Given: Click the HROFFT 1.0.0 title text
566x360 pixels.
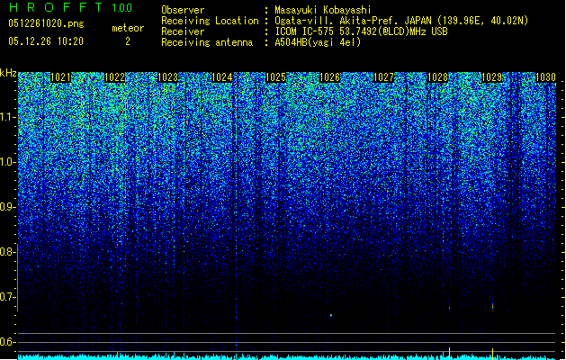Looking at the screenshot, I should 70,7.
